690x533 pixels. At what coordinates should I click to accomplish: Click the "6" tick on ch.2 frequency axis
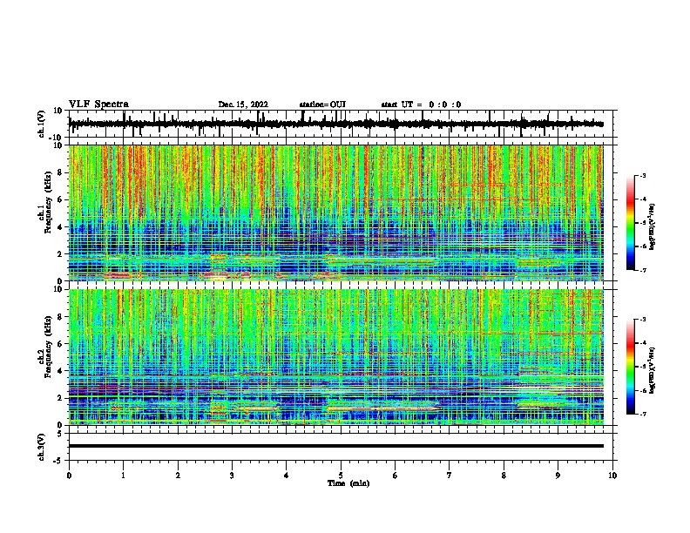(x=61, y=344)
